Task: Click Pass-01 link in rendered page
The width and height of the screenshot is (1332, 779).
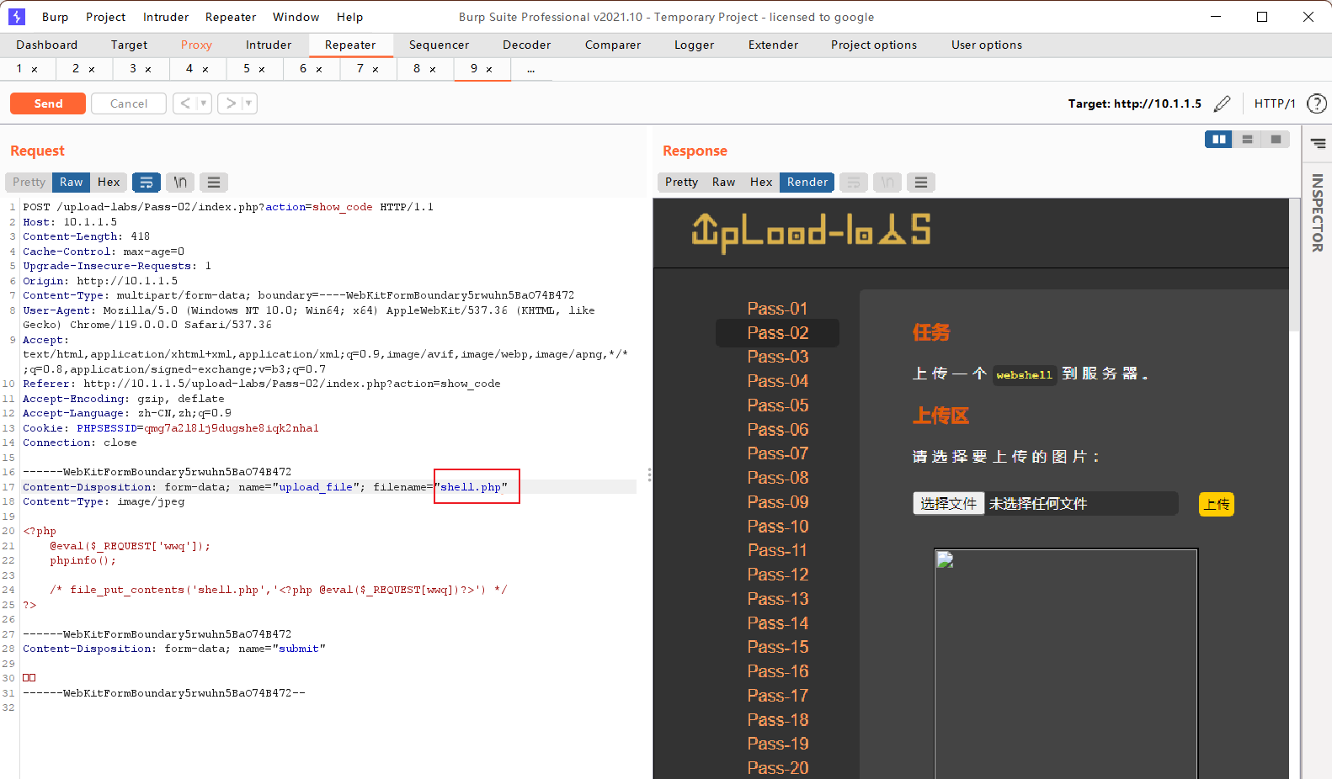Action: pyautogui.click(x=777, y=309)
